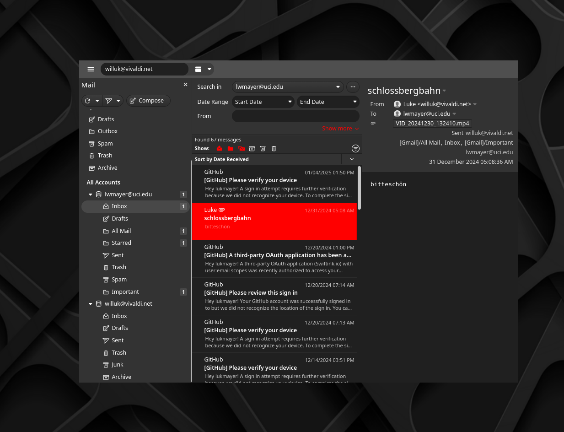Select Inbox under lwmayer@uci.edu
Screen dimensions: 564x432
[135, 206]
